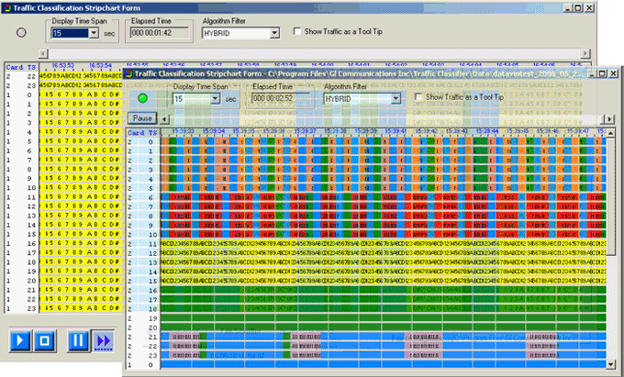Open the Algorithm Filter HYBRID dropdown in the front window

(x=396, y=99)
